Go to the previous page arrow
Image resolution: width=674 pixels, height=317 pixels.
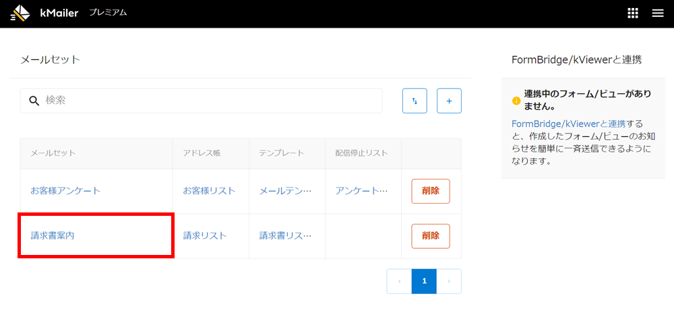pyautogui.click(x=399, y=281)
